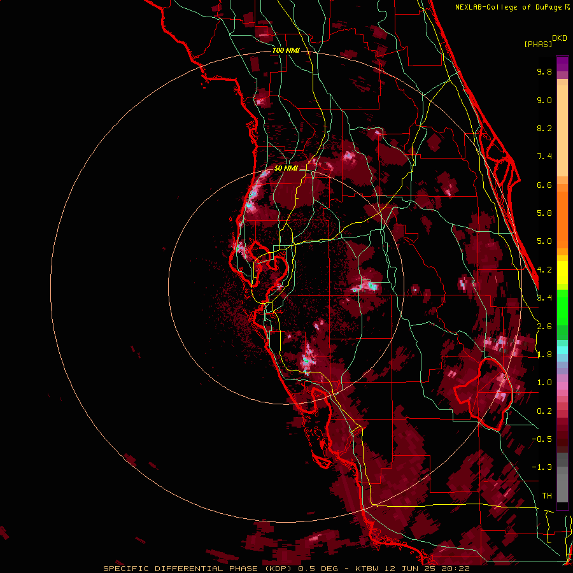Click the 8.2 scale value

(x=544, y=128)
